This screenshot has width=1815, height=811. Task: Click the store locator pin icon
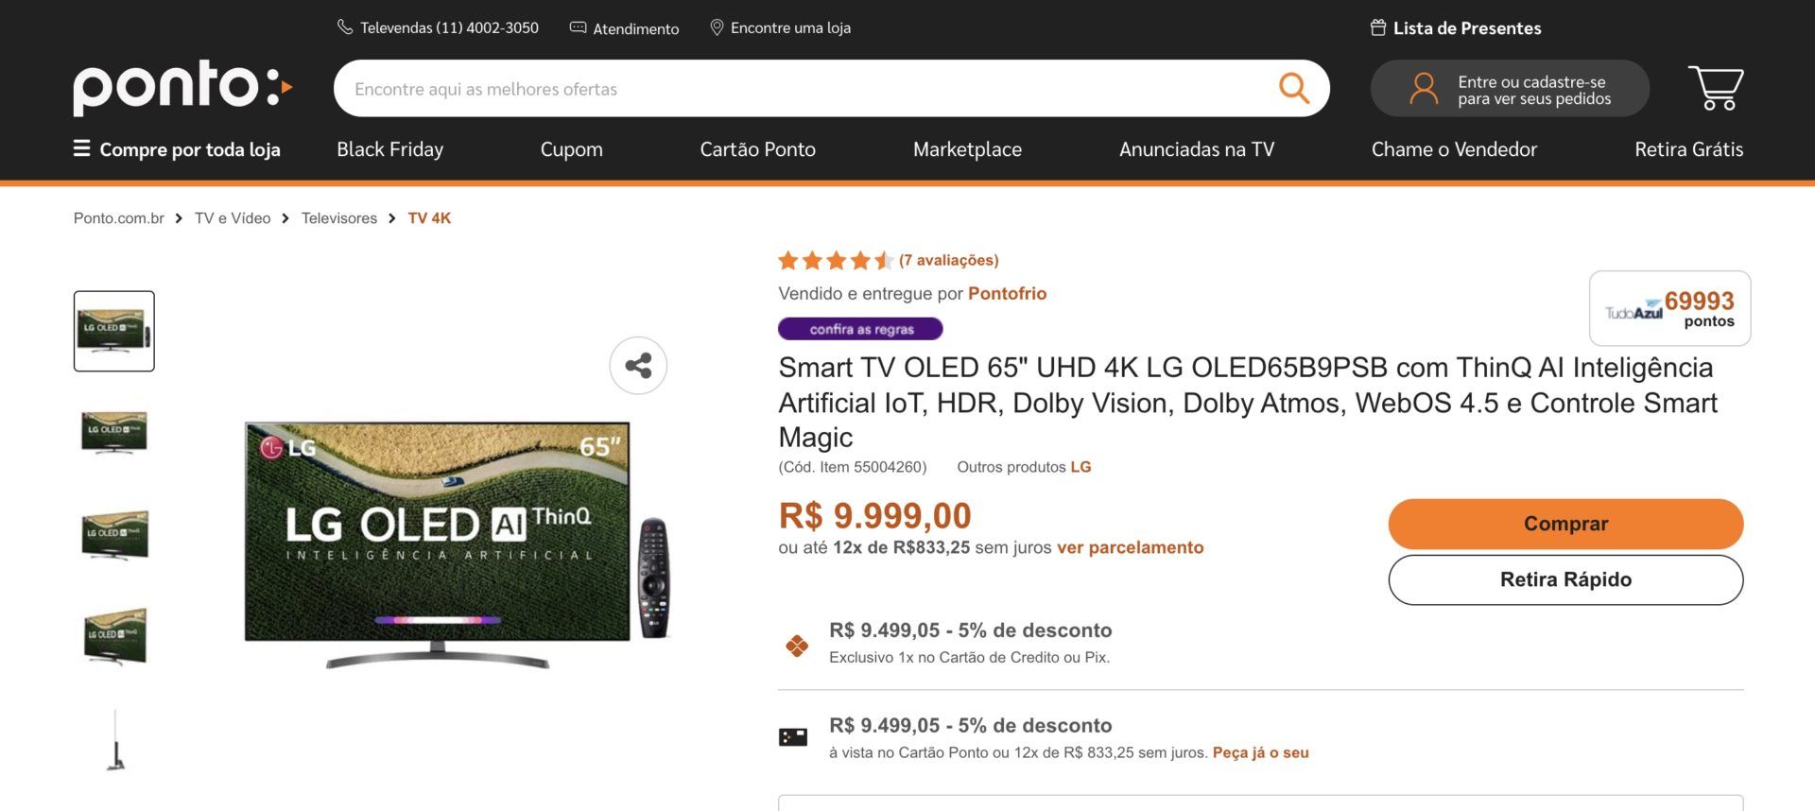point(717,27)
